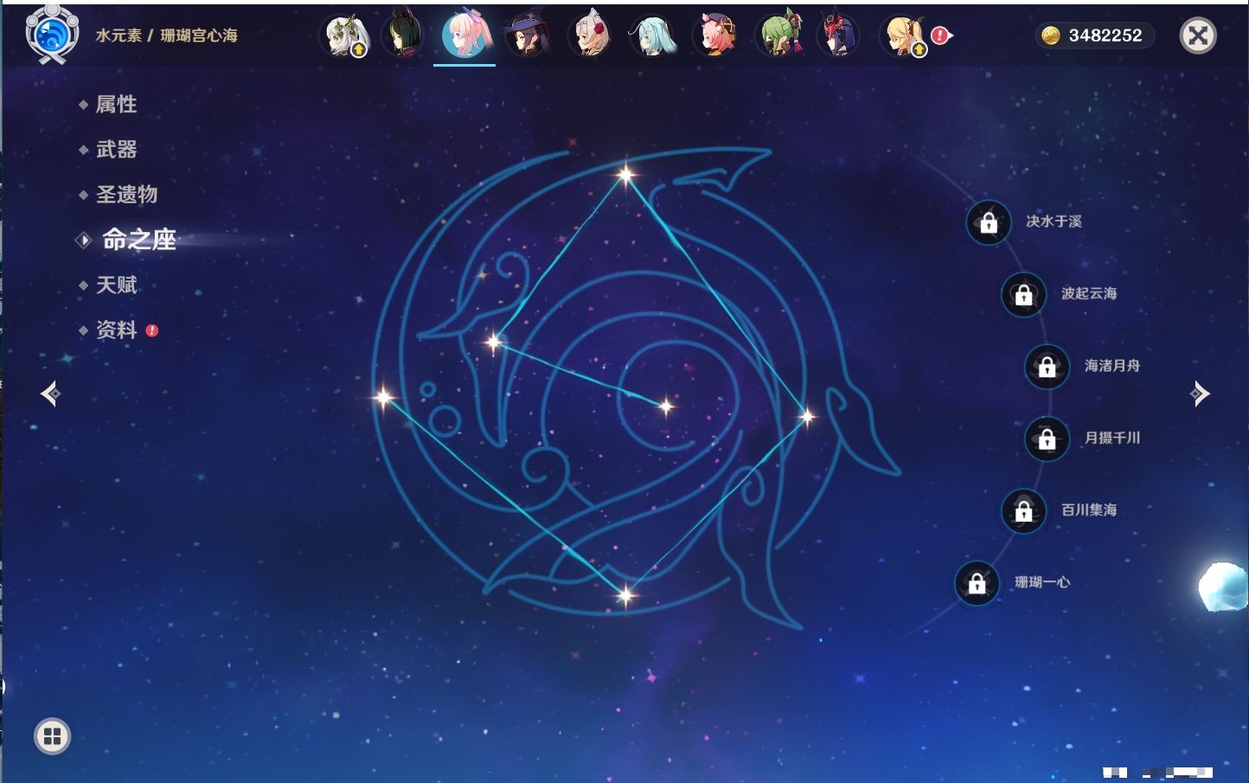Select green-haired Kuki Shinobu avatar
This screenshot has width=1249, height=783.
coord(779,35)
